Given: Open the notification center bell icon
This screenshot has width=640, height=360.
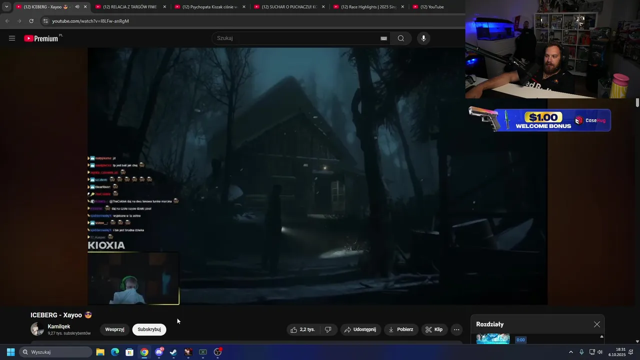Looking at the screenshot, I should (631, 352).
